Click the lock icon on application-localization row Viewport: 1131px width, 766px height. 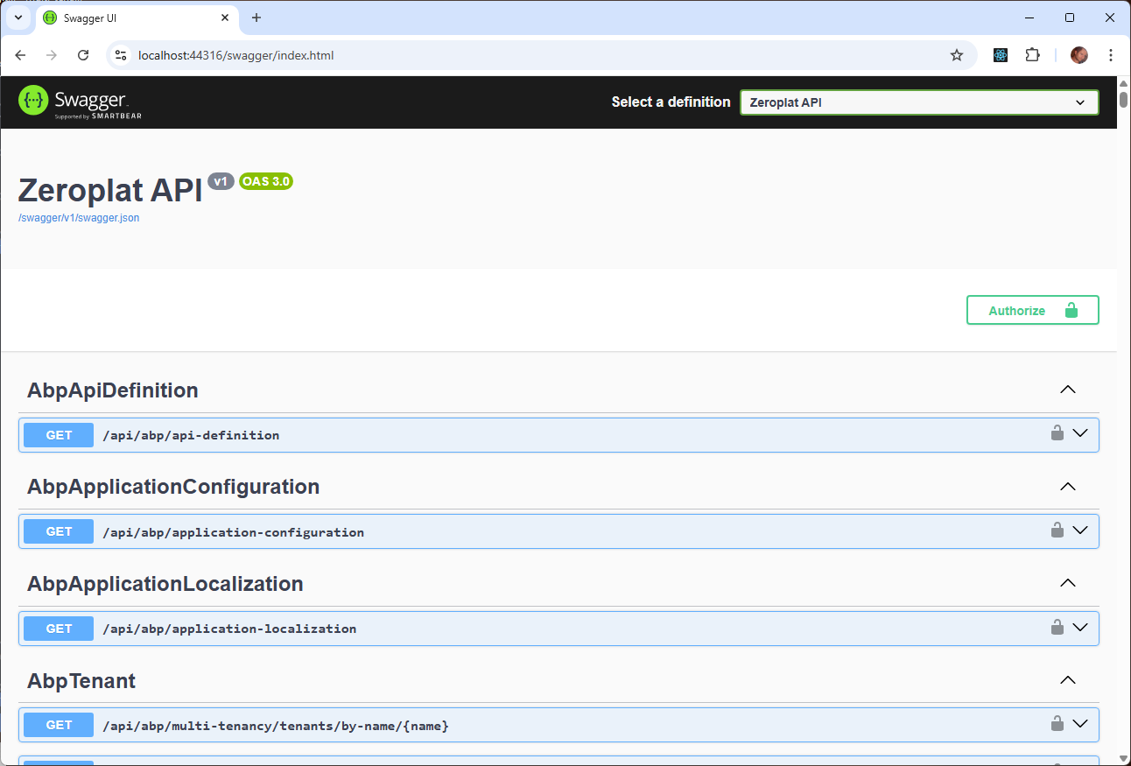click(x=1057, y=627)
